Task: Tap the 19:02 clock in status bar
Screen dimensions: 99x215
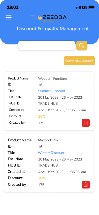Action: 13,7
